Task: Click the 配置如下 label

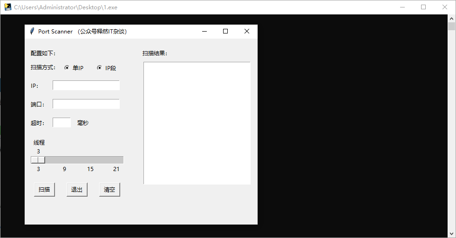Action: (43, 53)
